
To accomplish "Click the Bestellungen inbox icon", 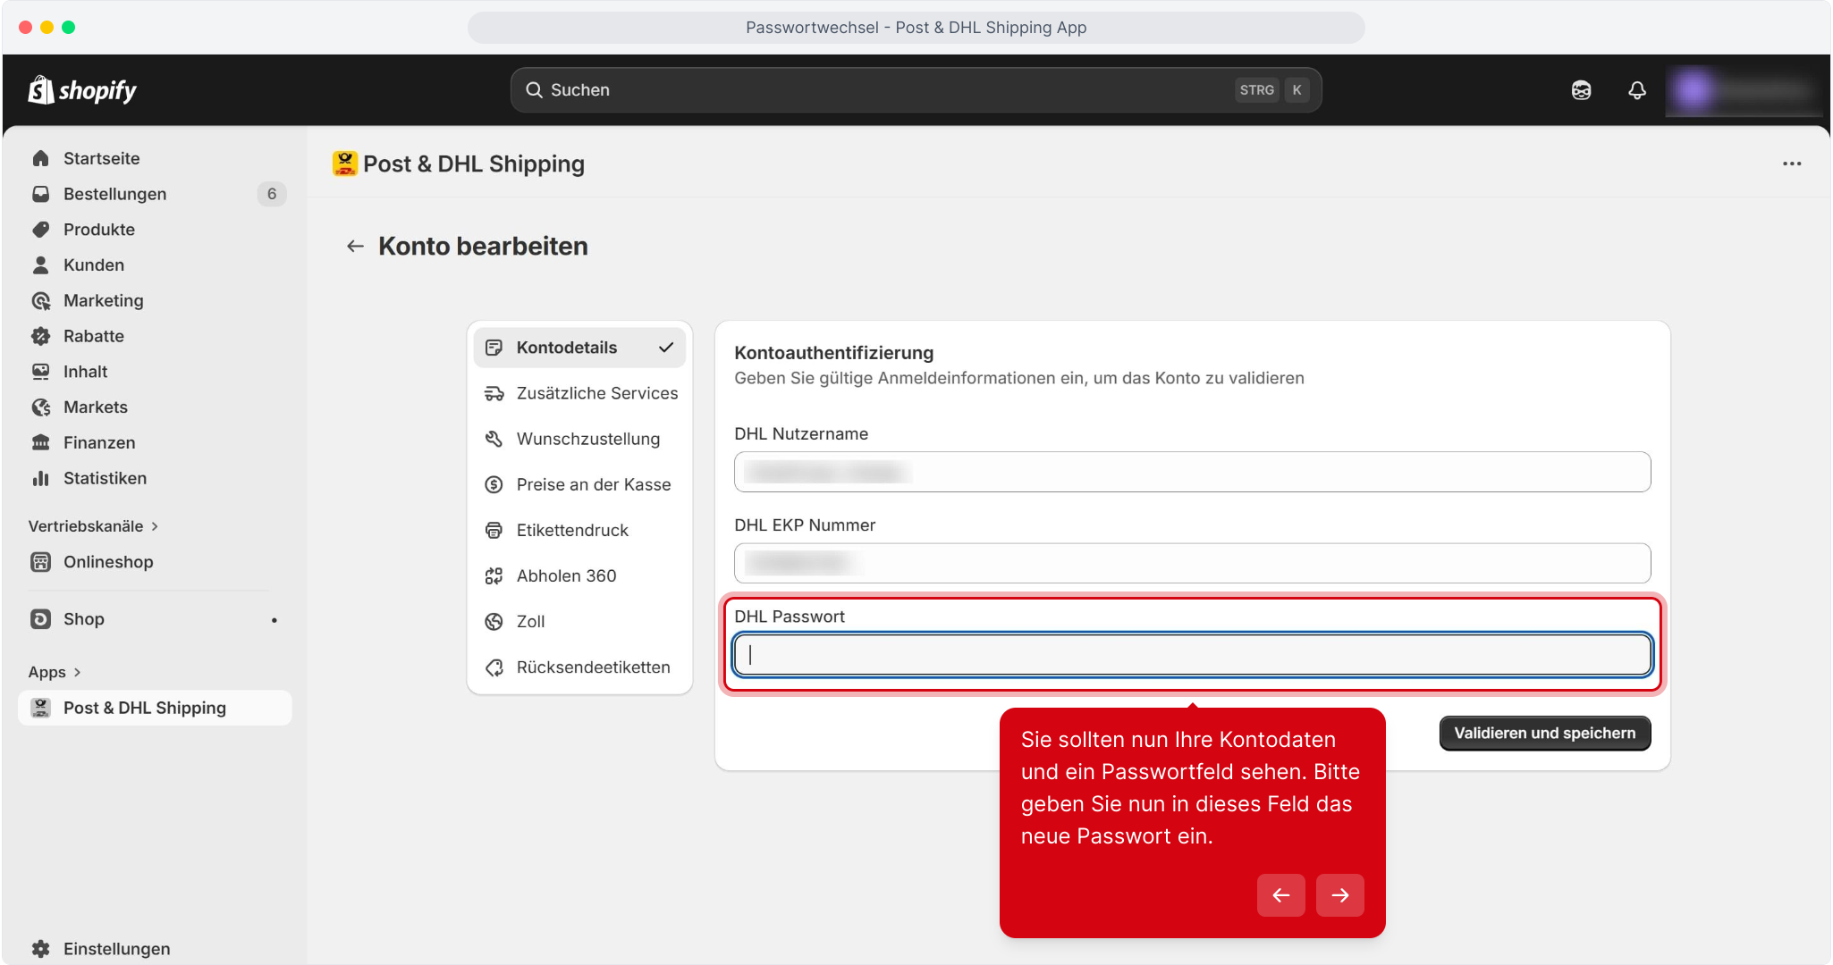I will (x=41, y=194).
